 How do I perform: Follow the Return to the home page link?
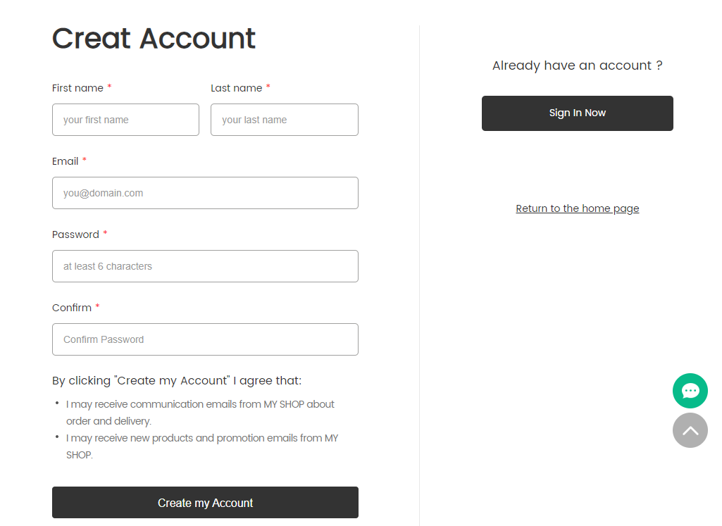click(x=578, y=208)
